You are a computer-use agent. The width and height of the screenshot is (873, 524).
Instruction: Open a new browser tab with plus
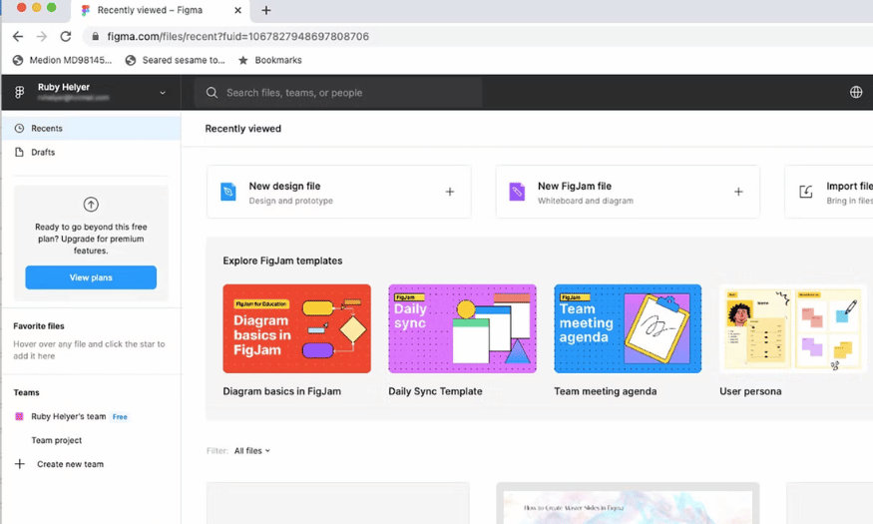(266, 10)
